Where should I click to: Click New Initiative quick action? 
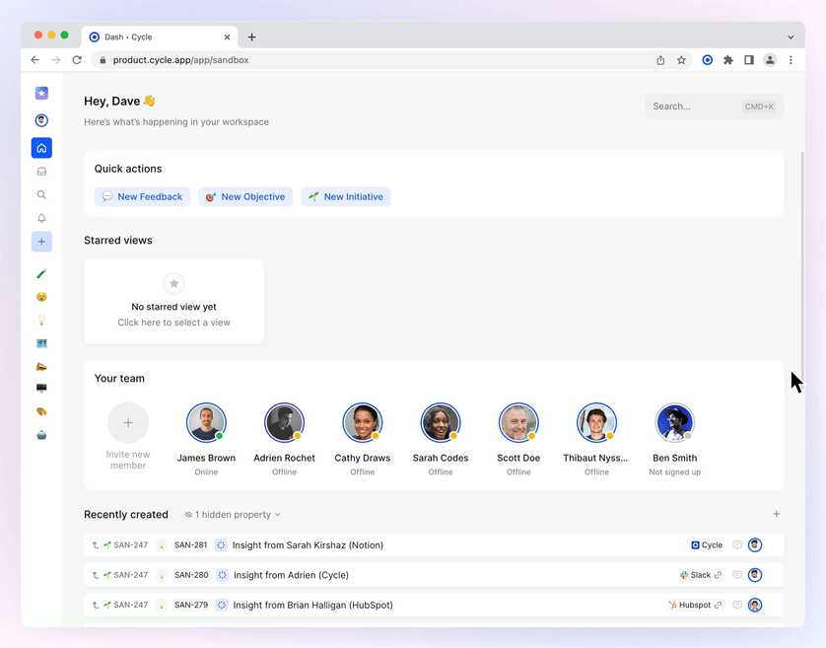click(x=346, y=196)
